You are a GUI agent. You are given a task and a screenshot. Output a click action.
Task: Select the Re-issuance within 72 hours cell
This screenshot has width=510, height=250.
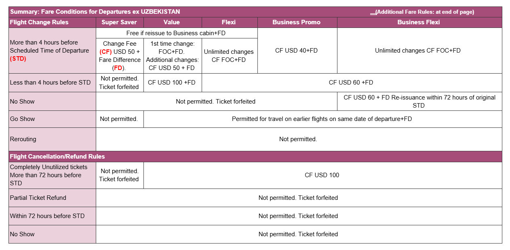tap(419, 102)
